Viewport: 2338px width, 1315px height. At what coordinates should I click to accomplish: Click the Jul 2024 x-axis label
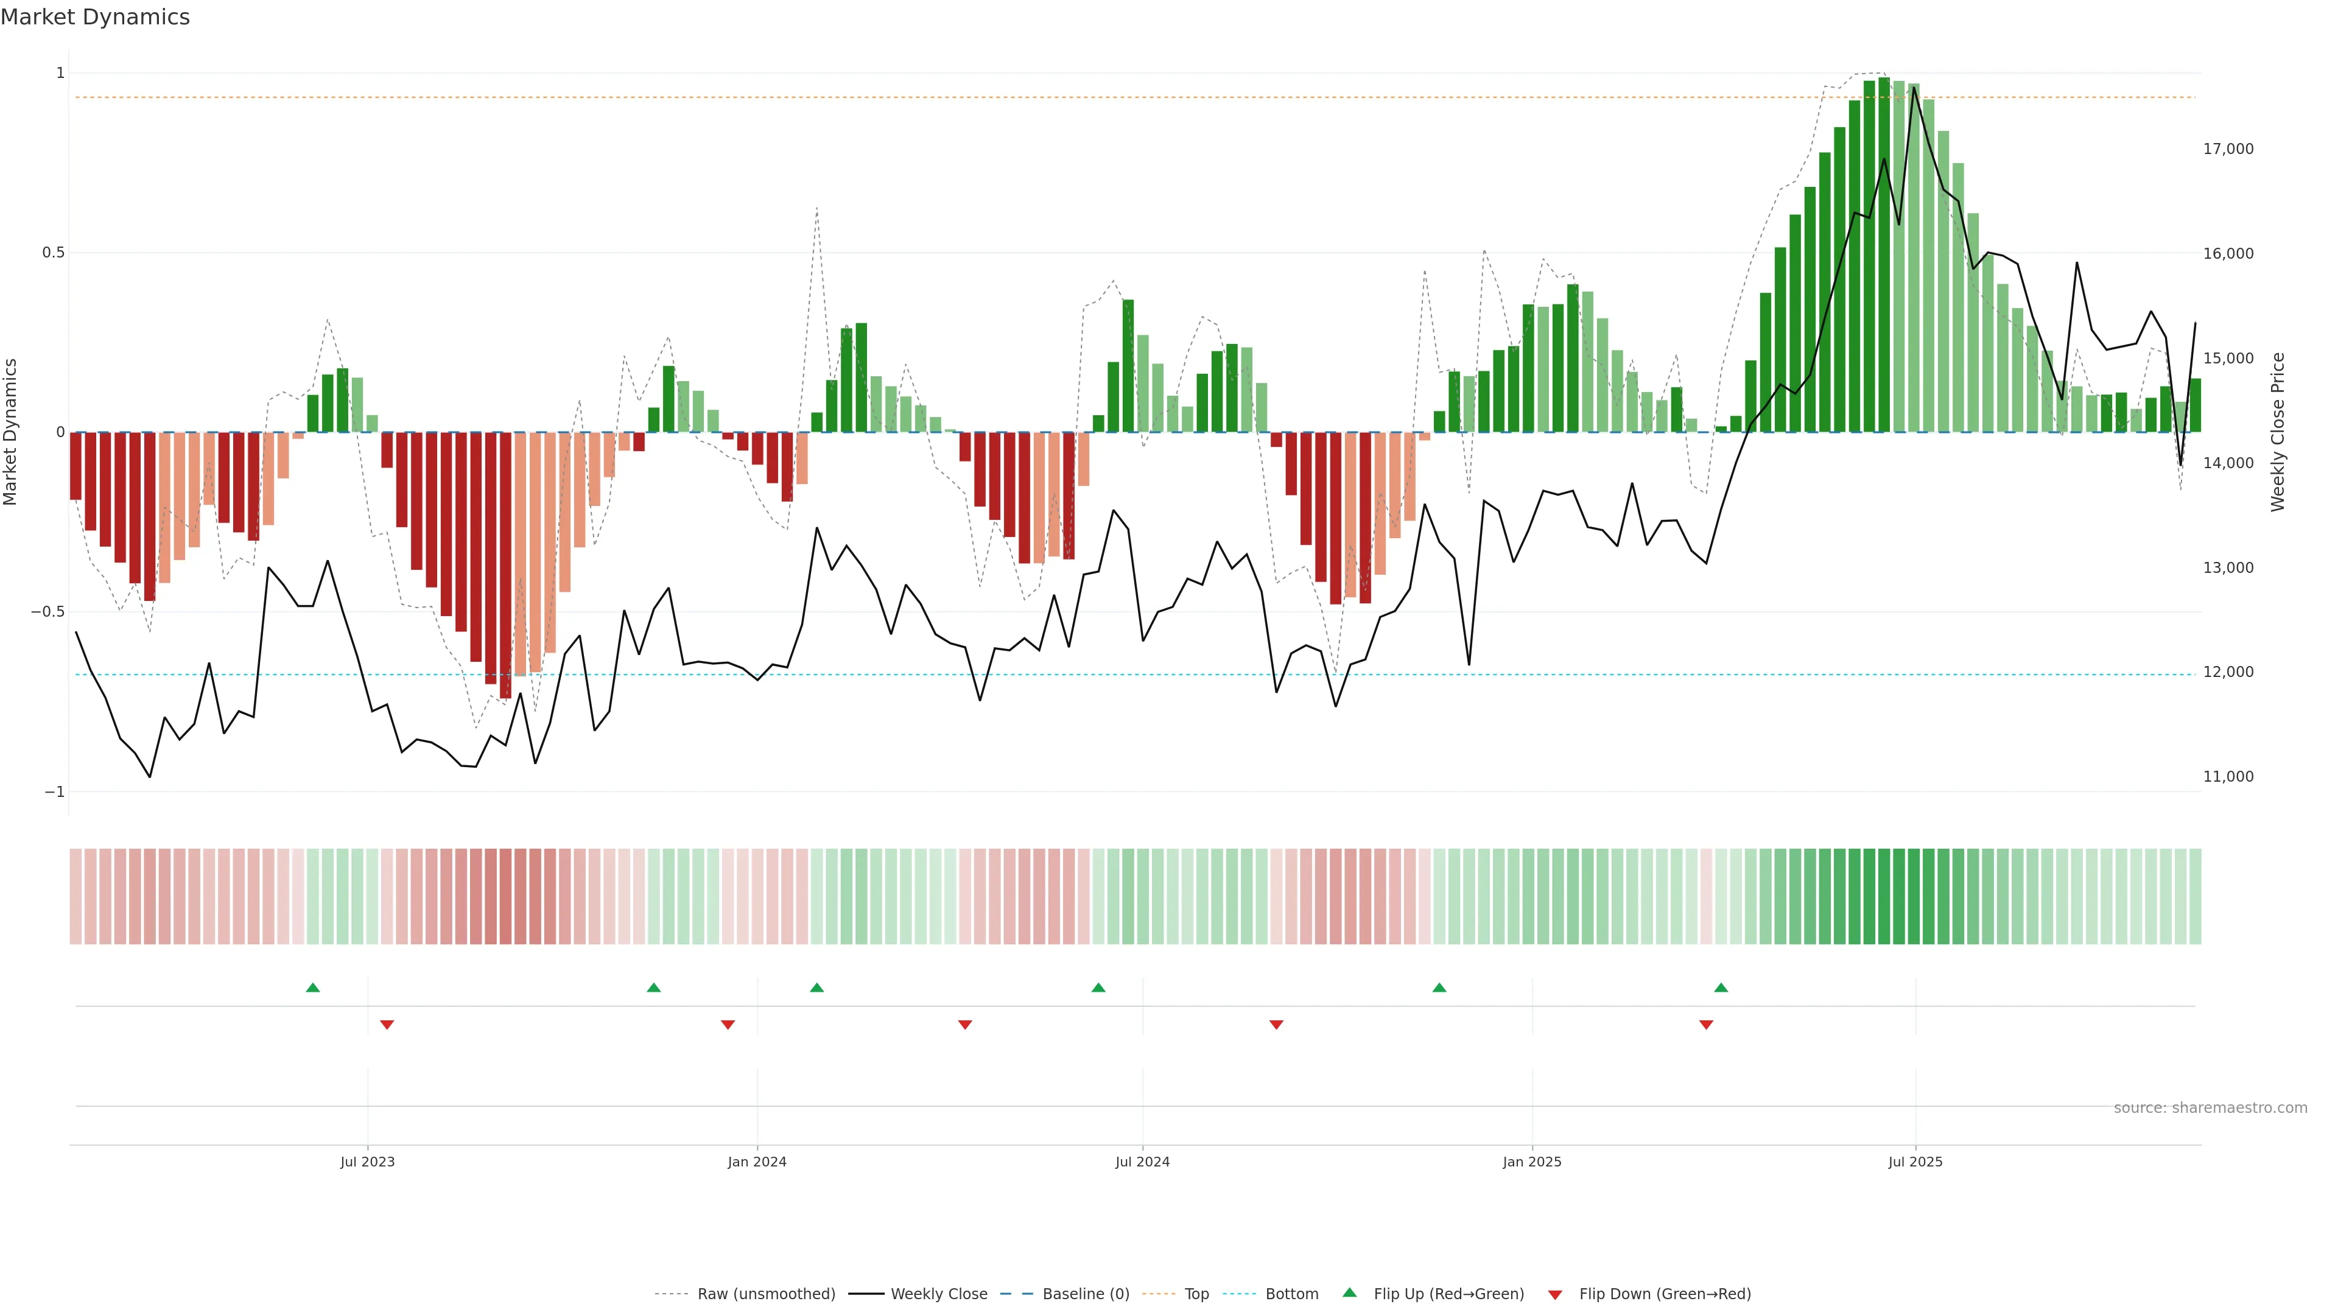pos(1143,1162)
